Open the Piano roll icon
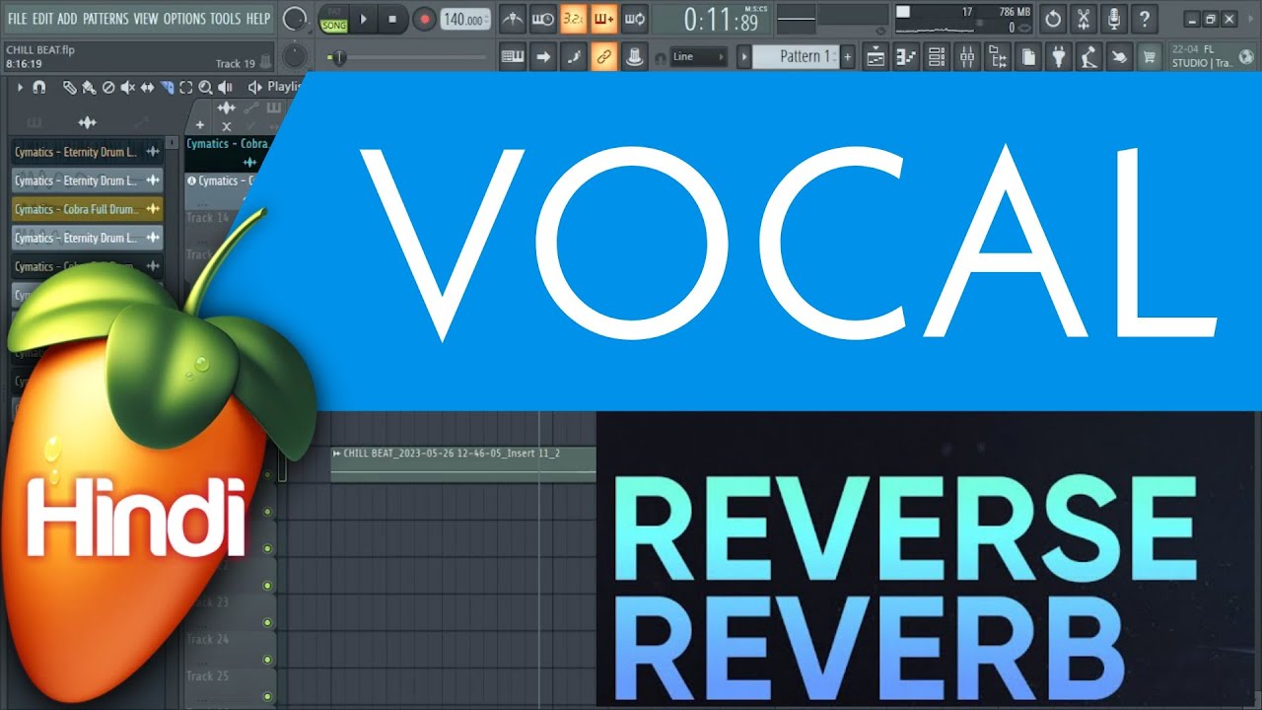This screenshot has height=710, width=1262. 906,57
